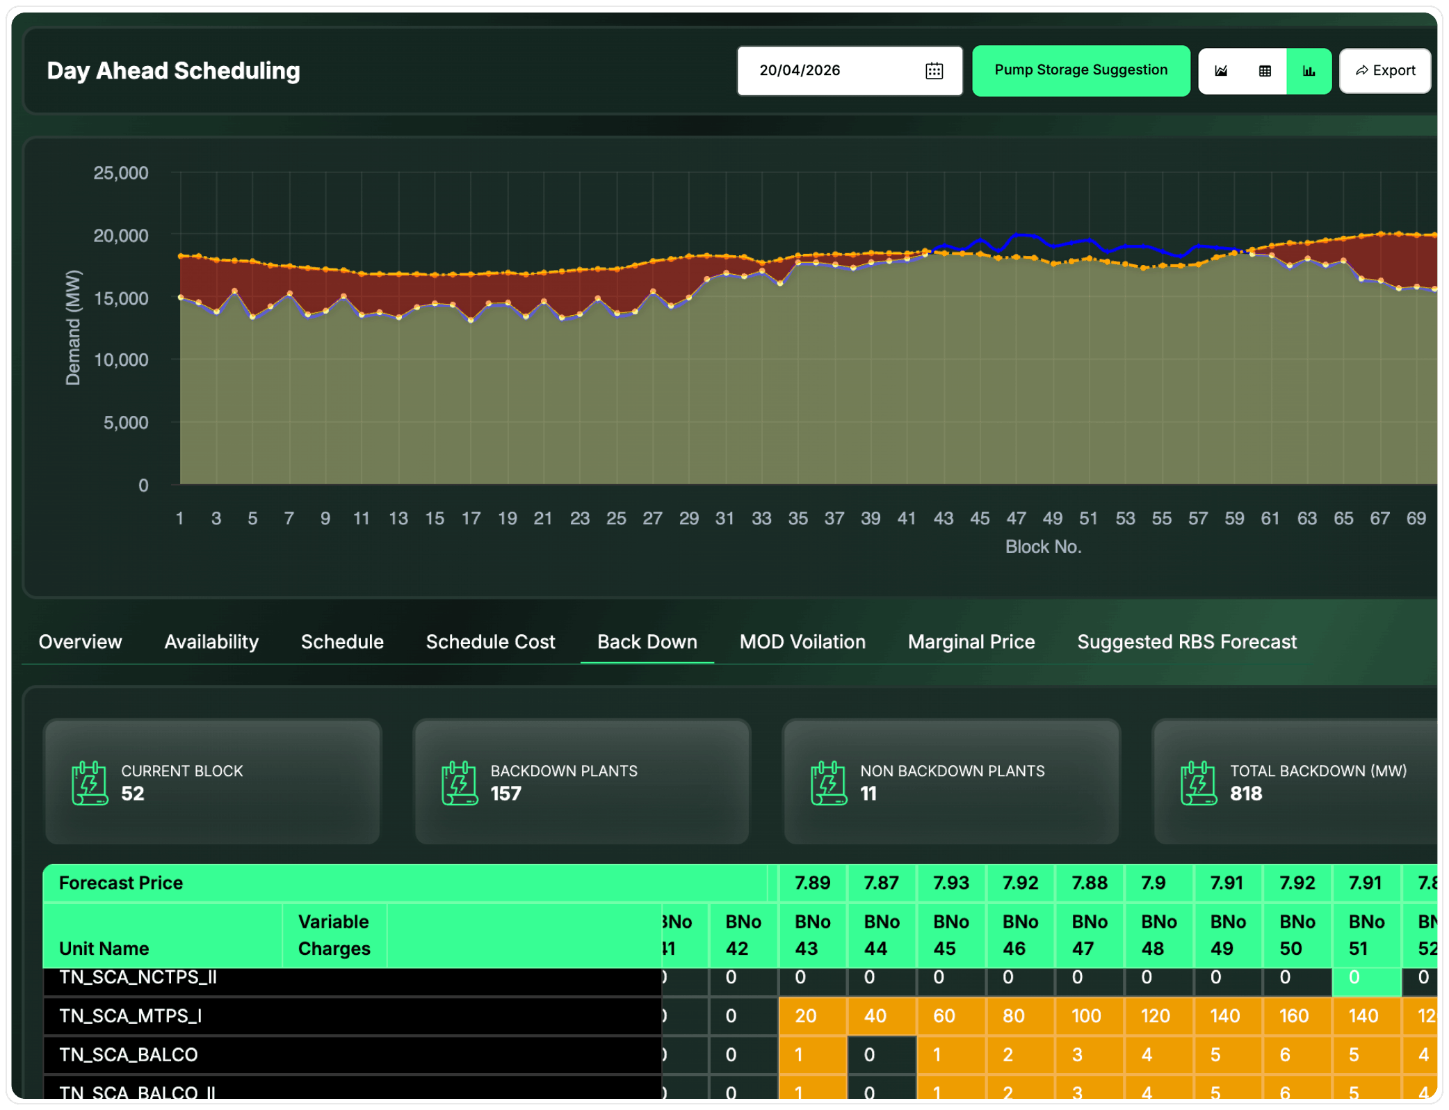Click the Forecast Price row label
The height and width of the screenshot is (1110, 1449).
[x=121, y=883]
